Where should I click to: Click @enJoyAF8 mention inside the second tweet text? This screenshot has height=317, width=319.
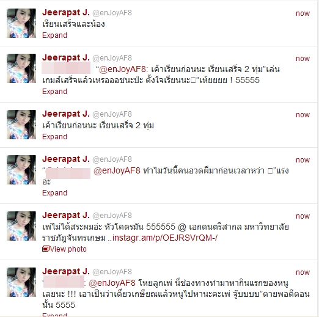[122, 70]
